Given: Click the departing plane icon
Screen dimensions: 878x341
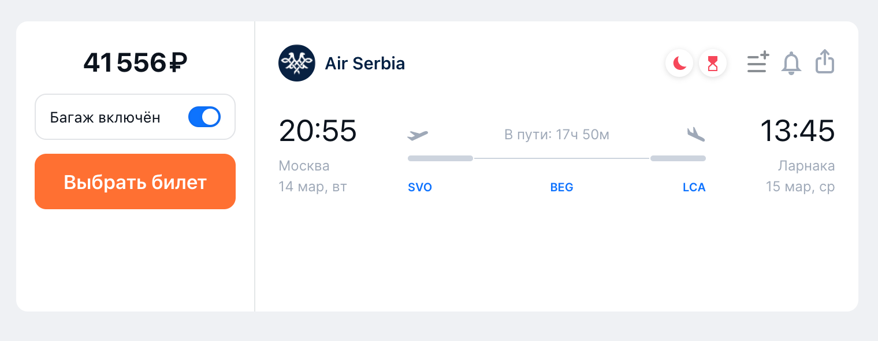Looking at the screenshot, I should click(418, 135).
